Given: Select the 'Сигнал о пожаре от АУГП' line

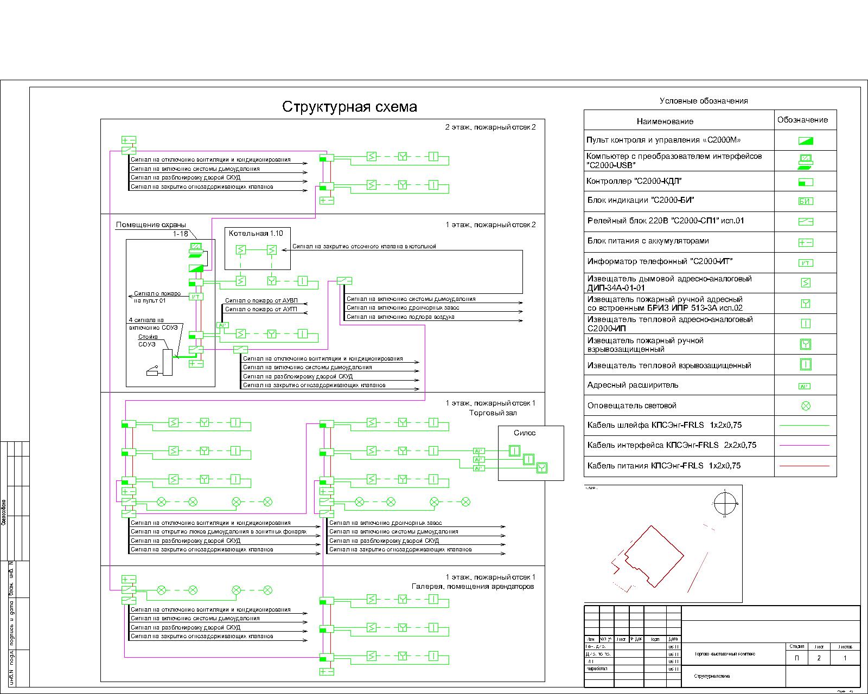Looking at the screenshot, I should (261, 309).
